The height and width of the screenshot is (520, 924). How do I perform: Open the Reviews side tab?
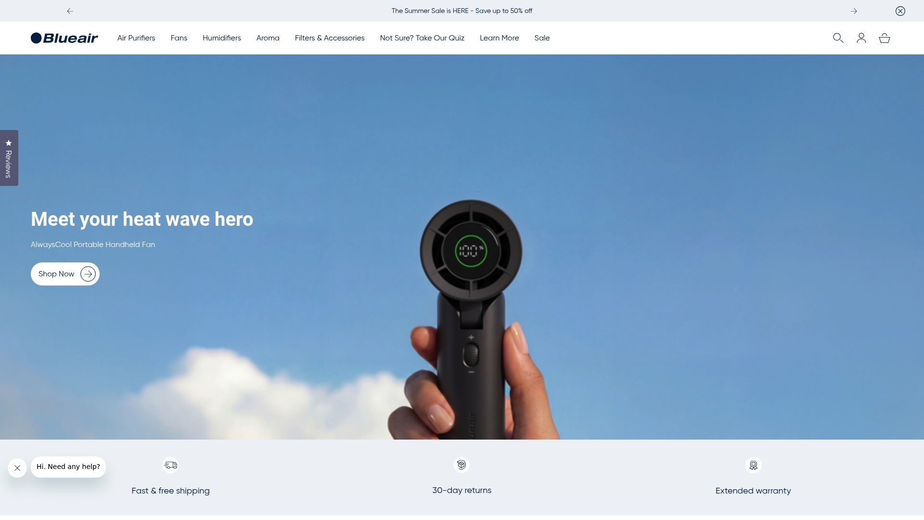click(x=9, y=158)
